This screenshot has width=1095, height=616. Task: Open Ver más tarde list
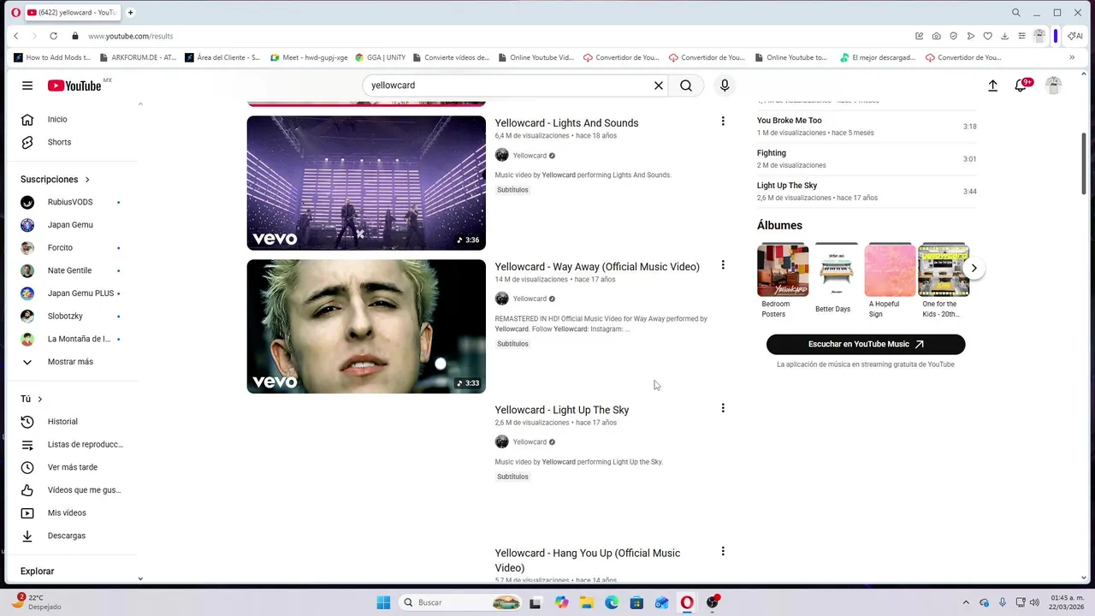[x=74, y=467]
